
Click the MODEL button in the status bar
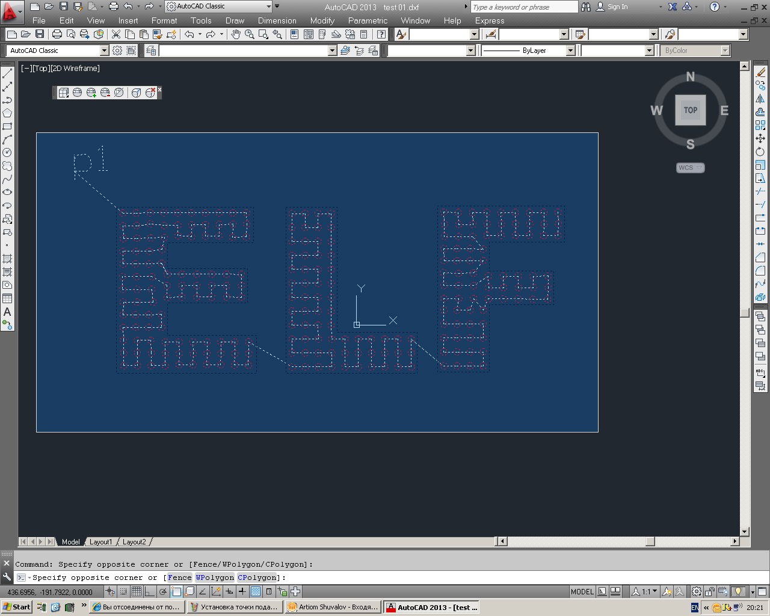[x=582, y=591]
